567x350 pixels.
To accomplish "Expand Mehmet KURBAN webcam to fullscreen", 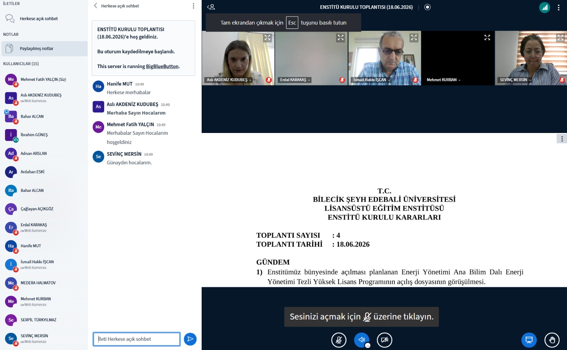I will 487,38.
